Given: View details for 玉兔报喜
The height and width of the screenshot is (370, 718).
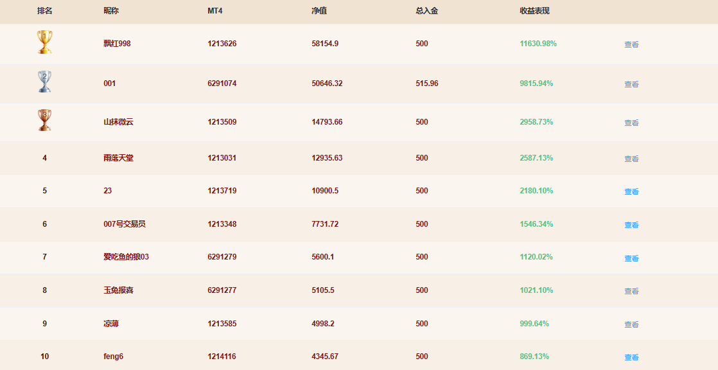Looking at the screenshot, I should click(x=631, y=291).
